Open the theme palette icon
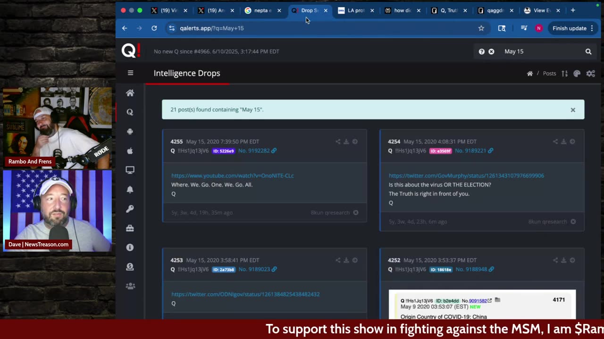The image size is (604, 339). click(577, 73)
